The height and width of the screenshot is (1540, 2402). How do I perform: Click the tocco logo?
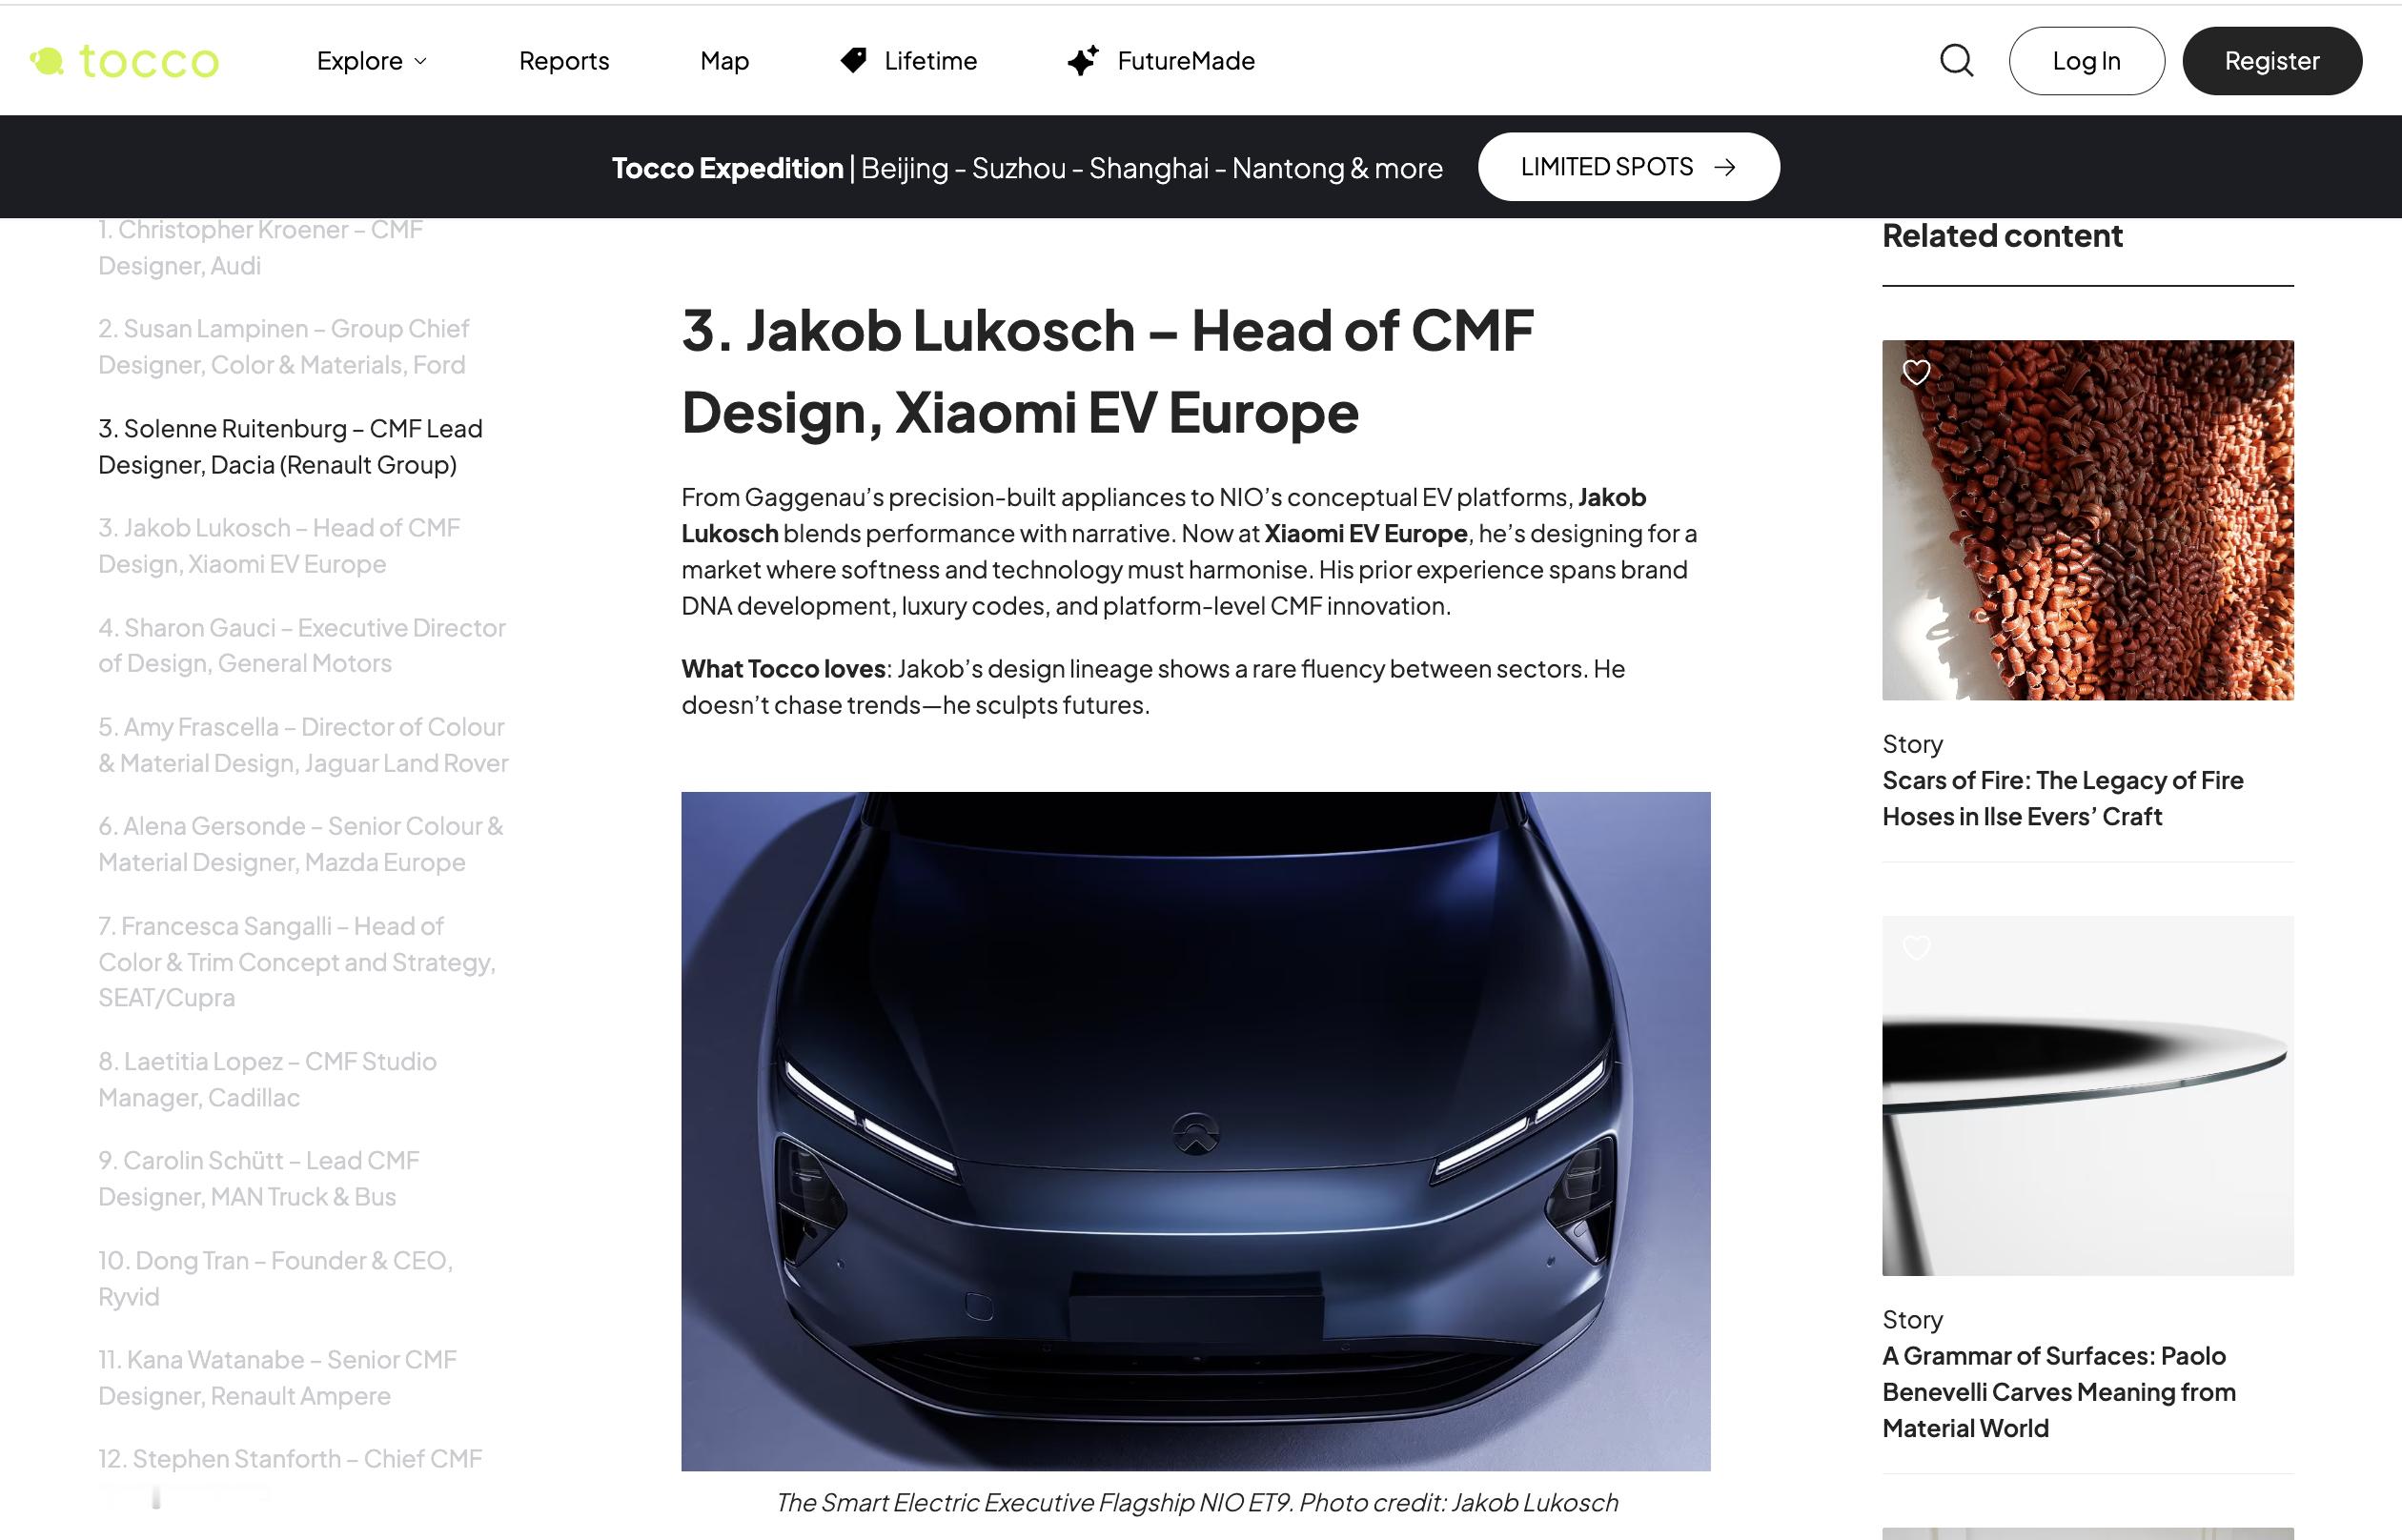(x=124, y=61)
